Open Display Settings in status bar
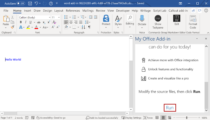The height and width of the screenshot is (120, 210). pyautogui.click(x=131, y=118)
